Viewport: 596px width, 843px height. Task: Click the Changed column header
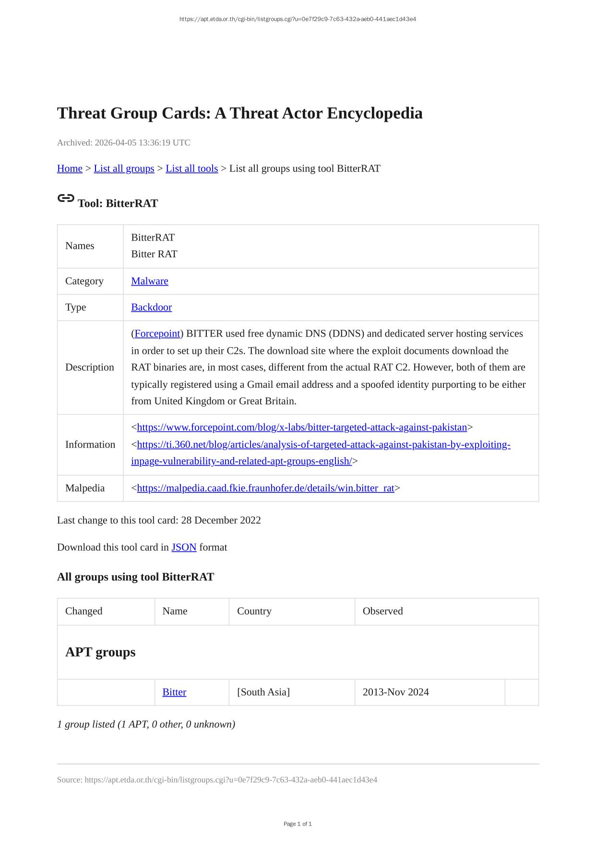(84, 611)
